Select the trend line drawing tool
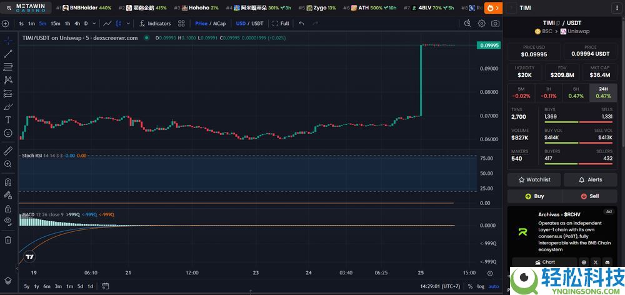Viewport: 625px width, 295px height. click(8, 54)
